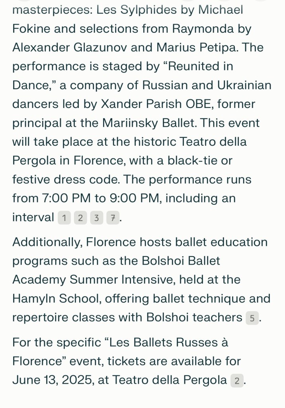Open citation badge 3
285x408 pixels.
coord(96,218)
